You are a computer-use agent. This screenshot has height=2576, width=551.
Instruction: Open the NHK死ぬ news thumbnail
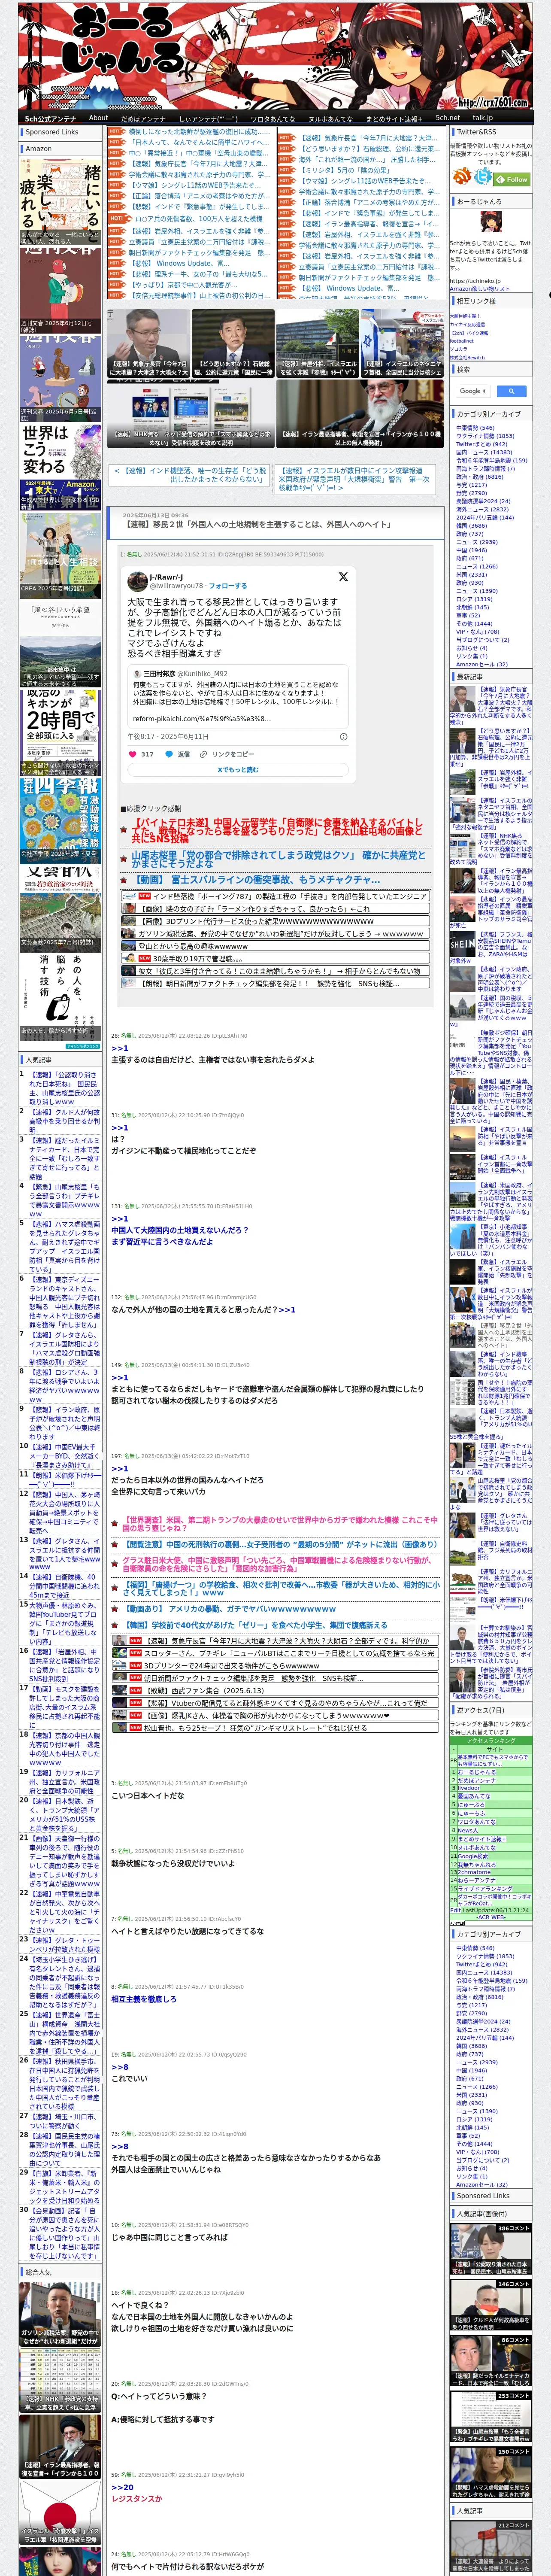(191, 414)
